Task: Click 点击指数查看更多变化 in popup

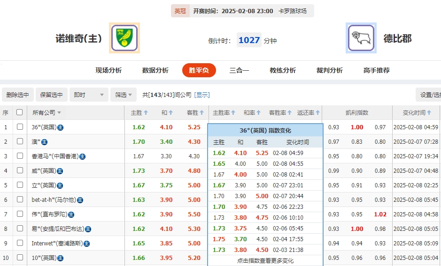Action: coord(265,260)
